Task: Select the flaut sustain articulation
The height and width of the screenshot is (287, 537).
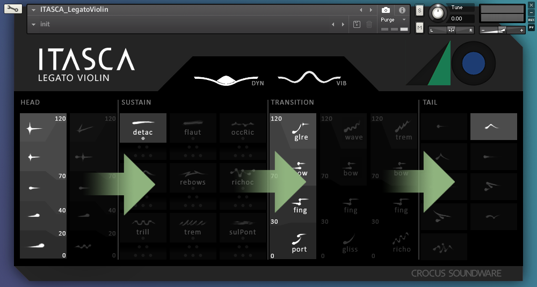Action: pyautogui.click(x=193, y=128)
